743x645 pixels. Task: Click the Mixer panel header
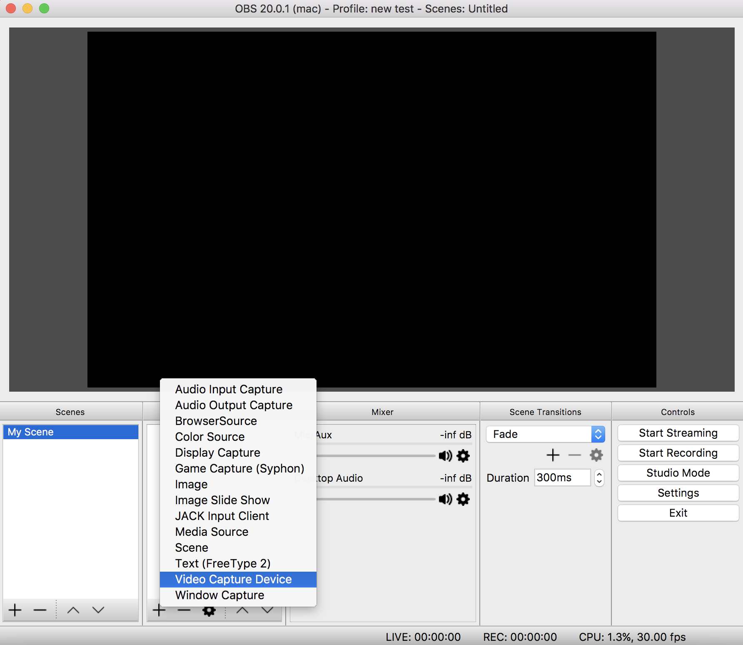coord(382,412)
